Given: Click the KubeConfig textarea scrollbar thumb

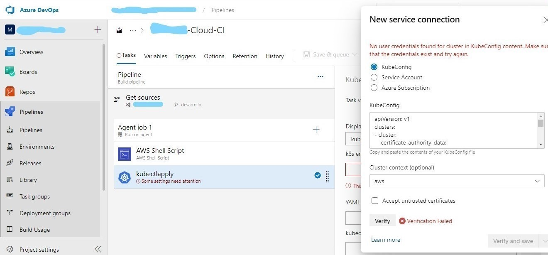Looking at the screenshot, I should 541,123.
